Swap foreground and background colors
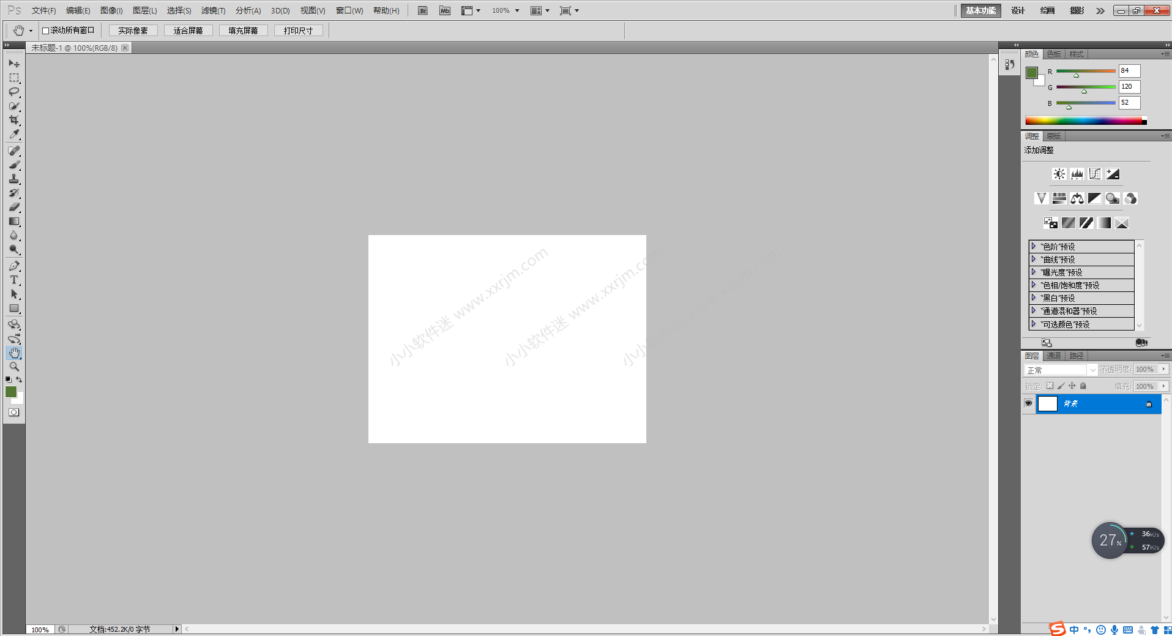 pos(19,380)
